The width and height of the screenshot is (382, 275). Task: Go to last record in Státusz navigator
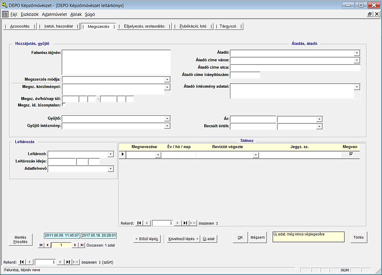(185, 223)
